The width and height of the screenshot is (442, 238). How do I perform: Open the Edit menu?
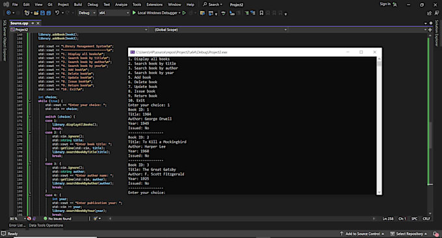[26, 5]
